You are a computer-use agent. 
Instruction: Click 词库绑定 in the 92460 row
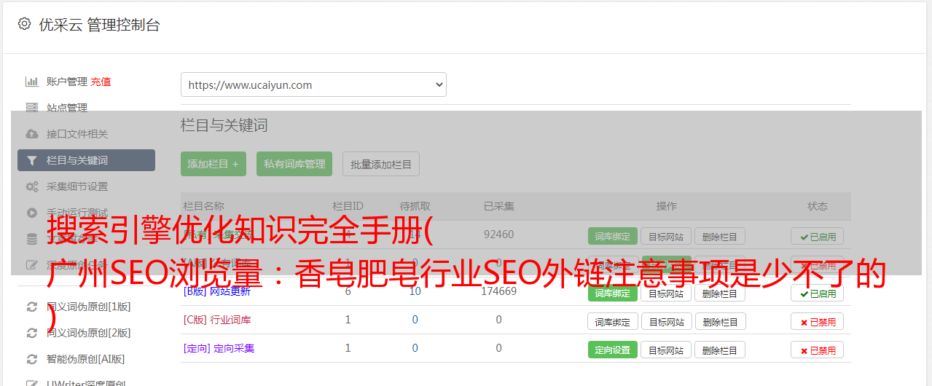613,236
